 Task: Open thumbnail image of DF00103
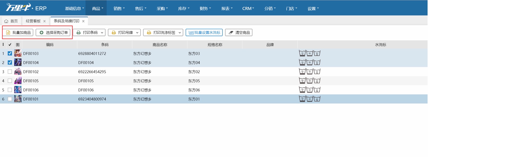click(x=18, y=53)
